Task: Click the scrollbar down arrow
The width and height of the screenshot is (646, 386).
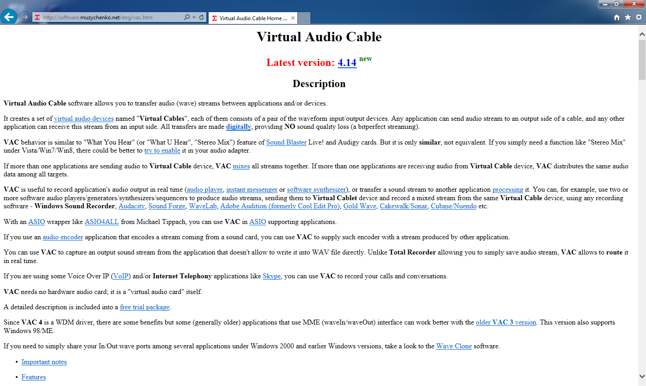Action: 642,377
